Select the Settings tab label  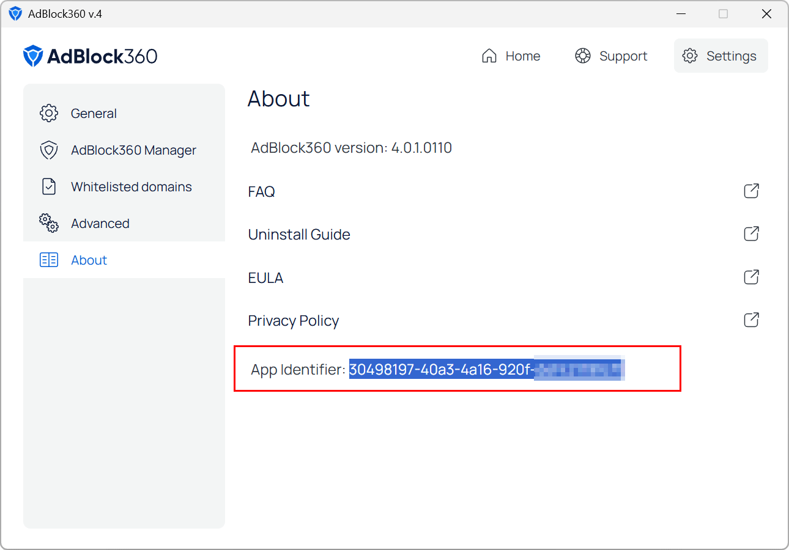[732, 56]
